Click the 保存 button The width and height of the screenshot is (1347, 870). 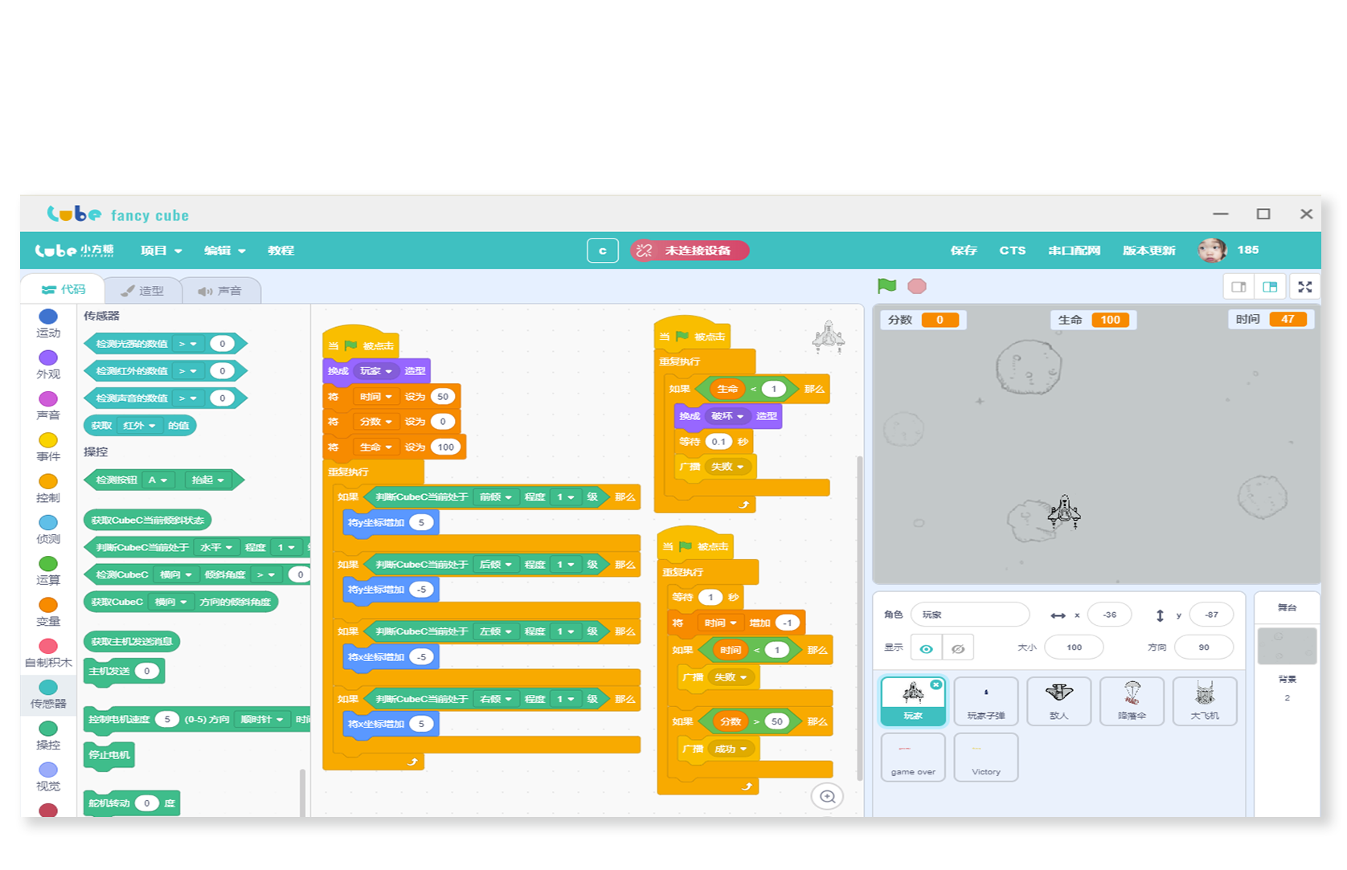click(x=963, y=251)
